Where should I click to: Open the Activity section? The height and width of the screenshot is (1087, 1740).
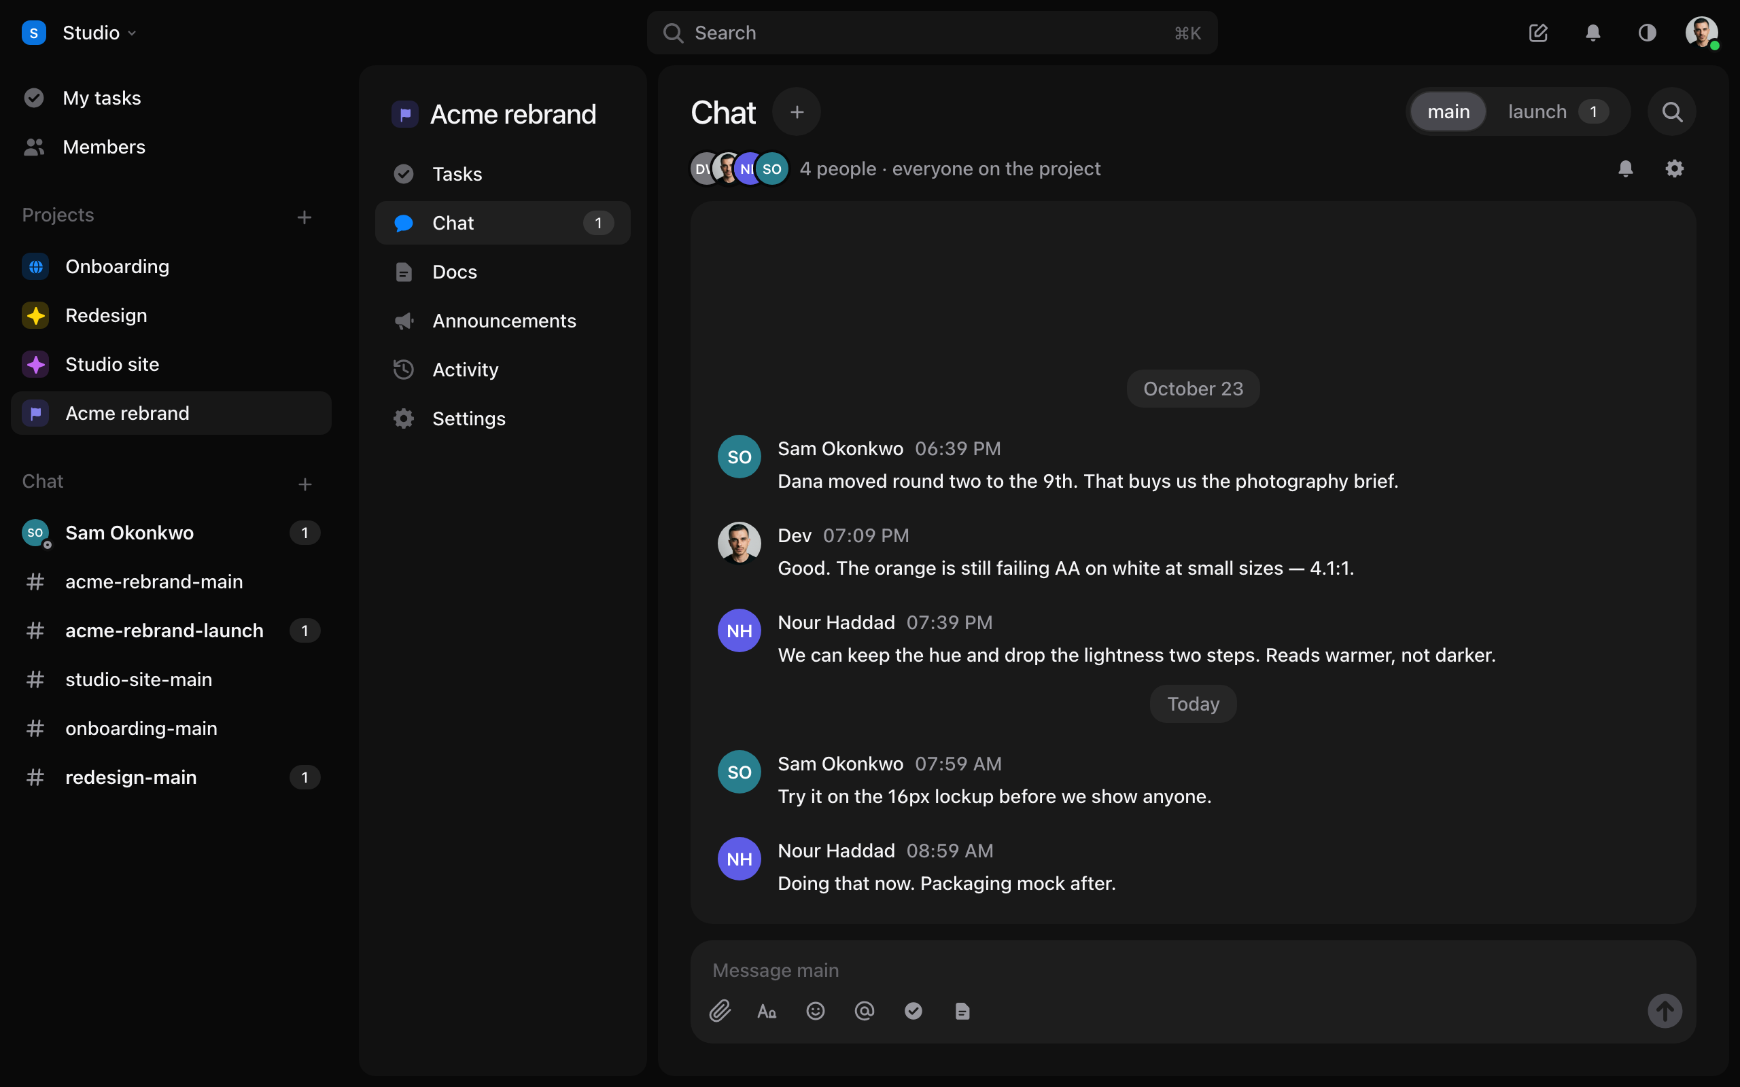click(x=502, y=370)
